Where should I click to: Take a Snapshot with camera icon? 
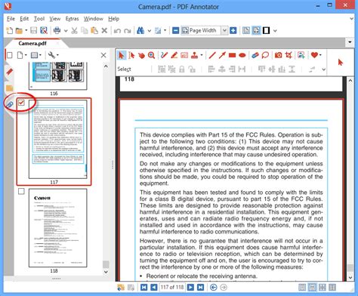point(278,55)
